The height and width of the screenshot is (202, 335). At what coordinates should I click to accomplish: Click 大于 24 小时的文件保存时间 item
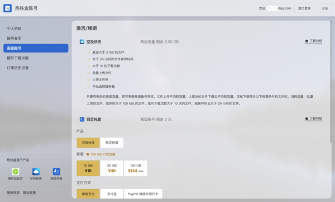click(x=113, y=59)
